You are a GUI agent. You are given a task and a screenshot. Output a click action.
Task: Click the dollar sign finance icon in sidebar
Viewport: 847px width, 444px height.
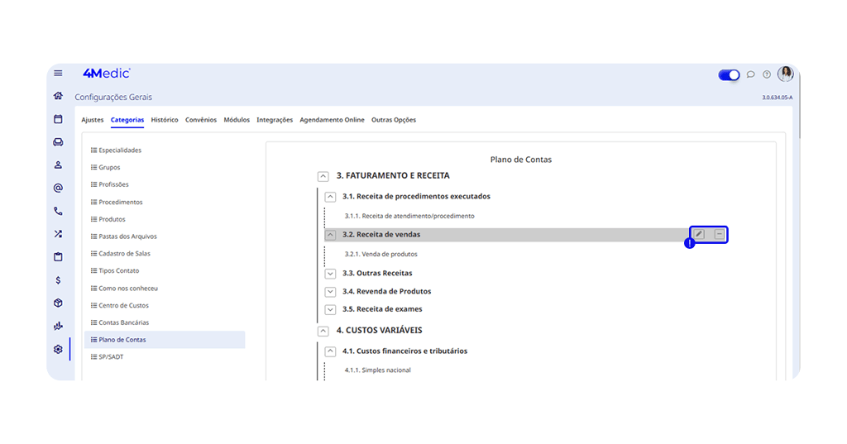(x=58, y=280)
